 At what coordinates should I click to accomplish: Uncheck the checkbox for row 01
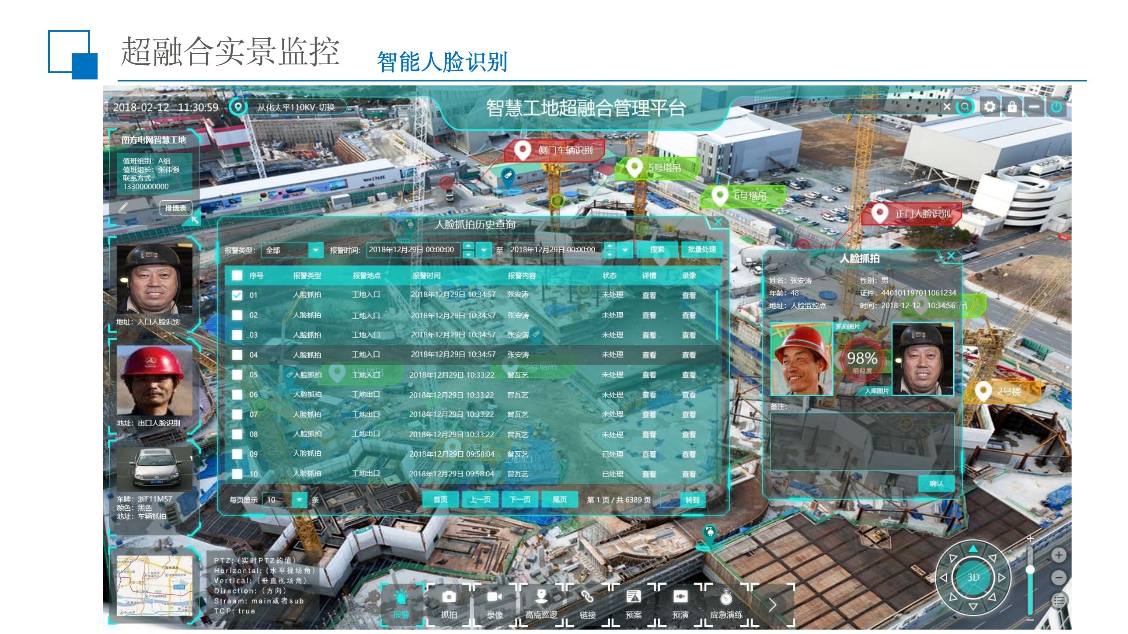pyautogui.click(x=237, y=295)
